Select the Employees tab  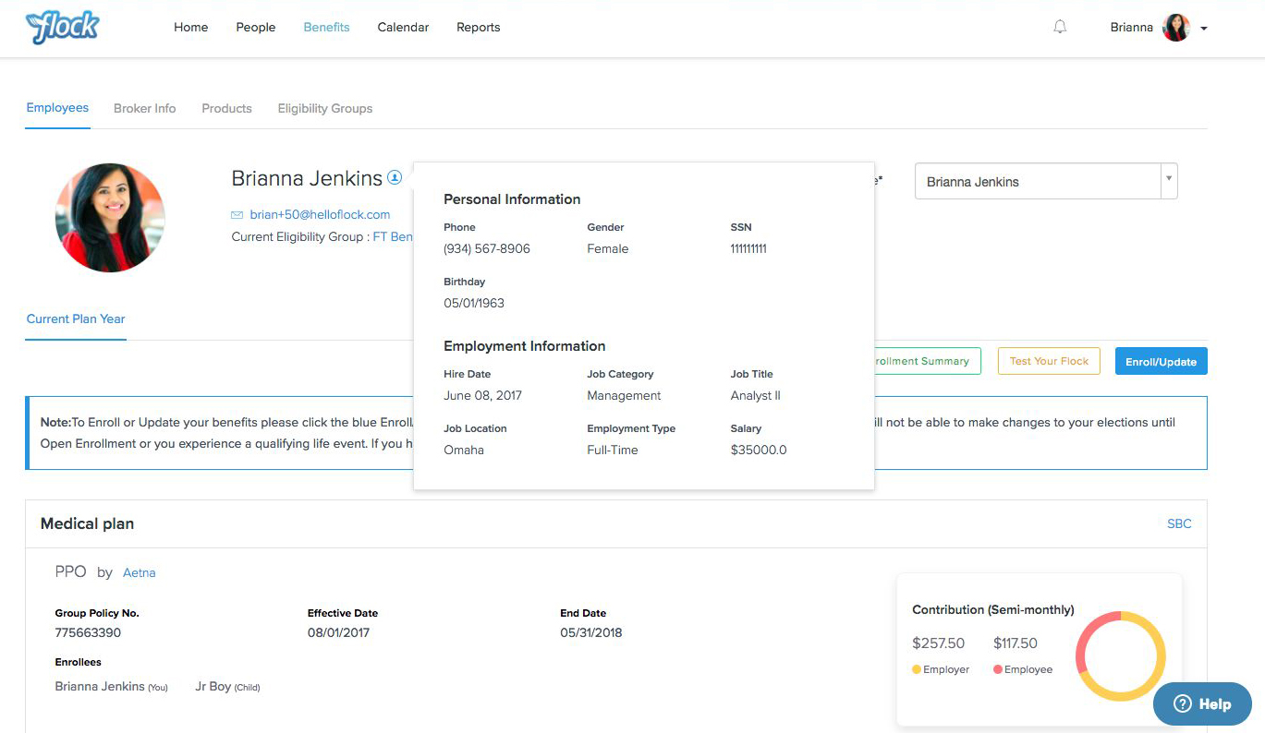coord(57,108)
